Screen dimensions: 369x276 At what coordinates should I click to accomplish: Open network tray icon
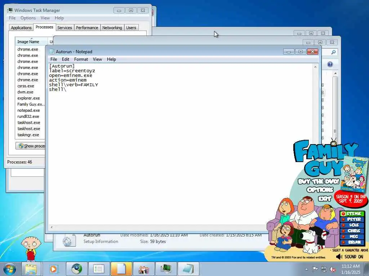point(324,269)
